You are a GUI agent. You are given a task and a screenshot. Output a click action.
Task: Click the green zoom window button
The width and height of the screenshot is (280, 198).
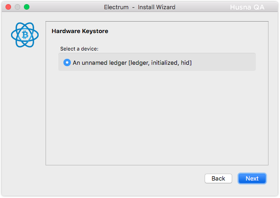click(x=27, y=7)
